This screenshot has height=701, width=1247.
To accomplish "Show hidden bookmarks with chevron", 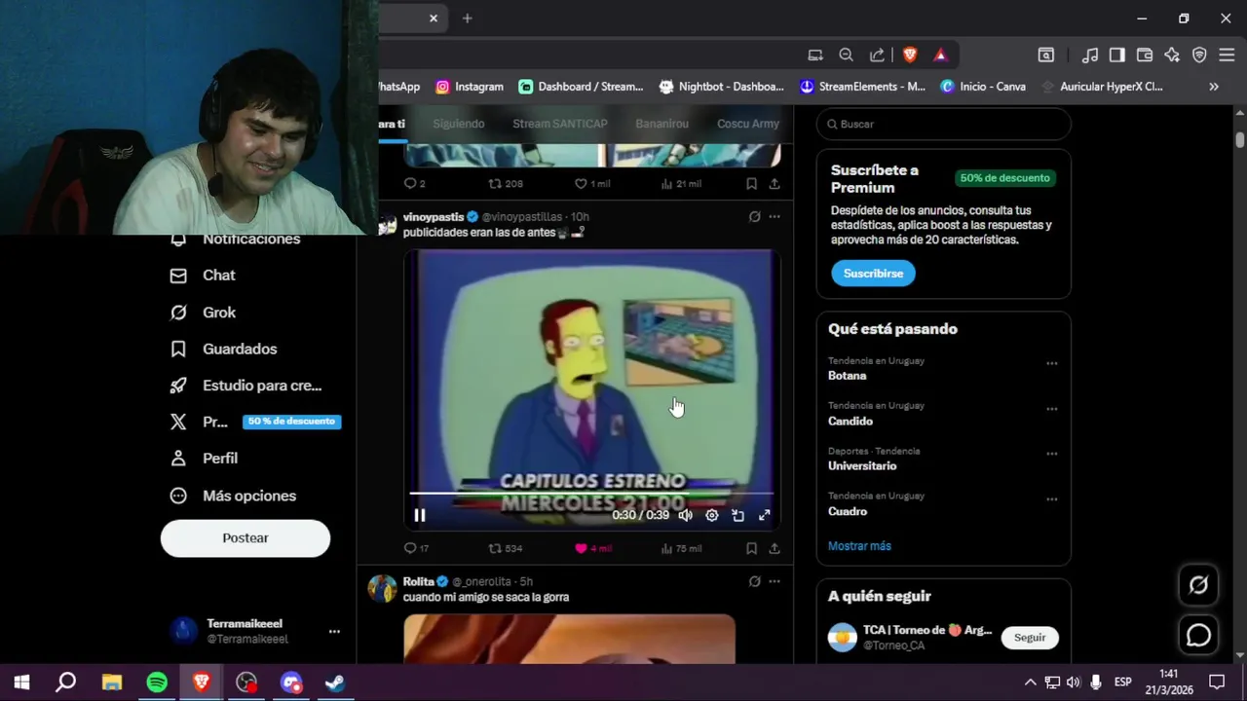I will tap(1214, 87).
